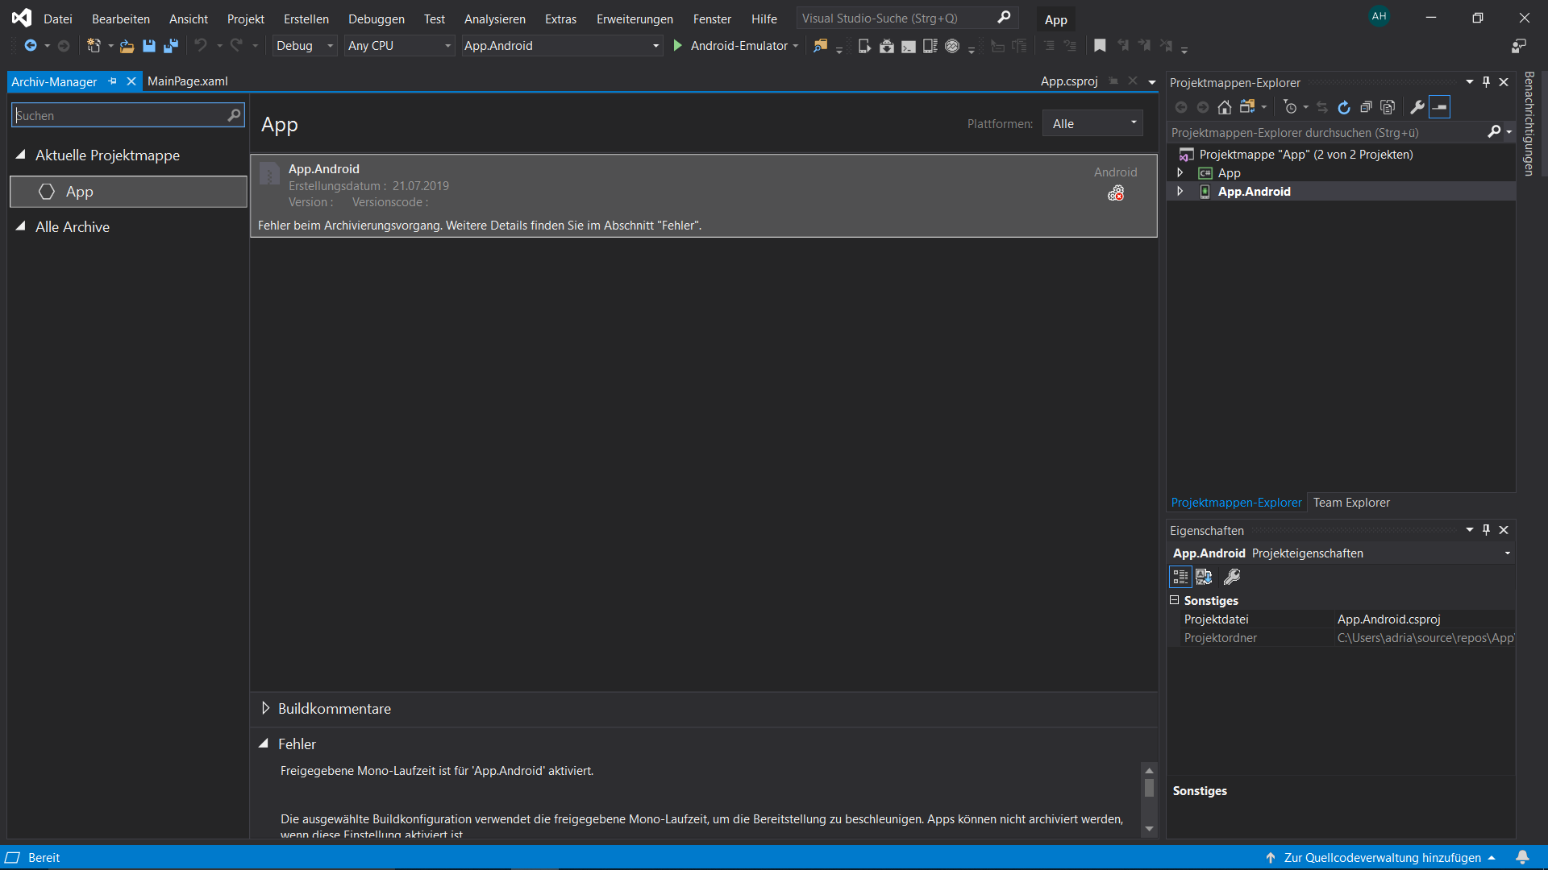Click the archive error status icon
The height and width of the screenshot is (870, 1548).
coord(1116,193)
